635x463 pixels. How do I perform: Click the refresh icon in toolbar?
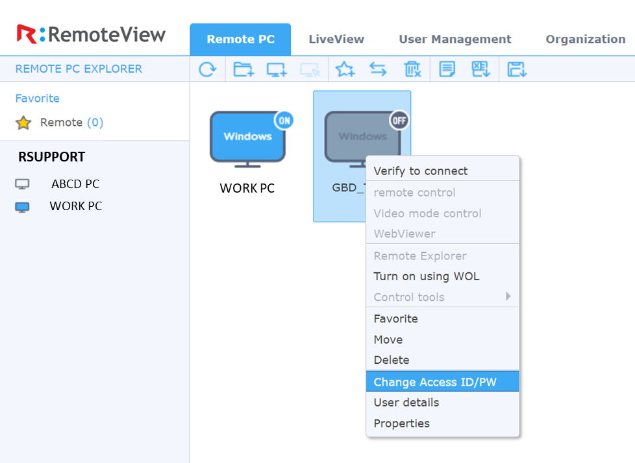pyautogui.click(x=207, y=69)
